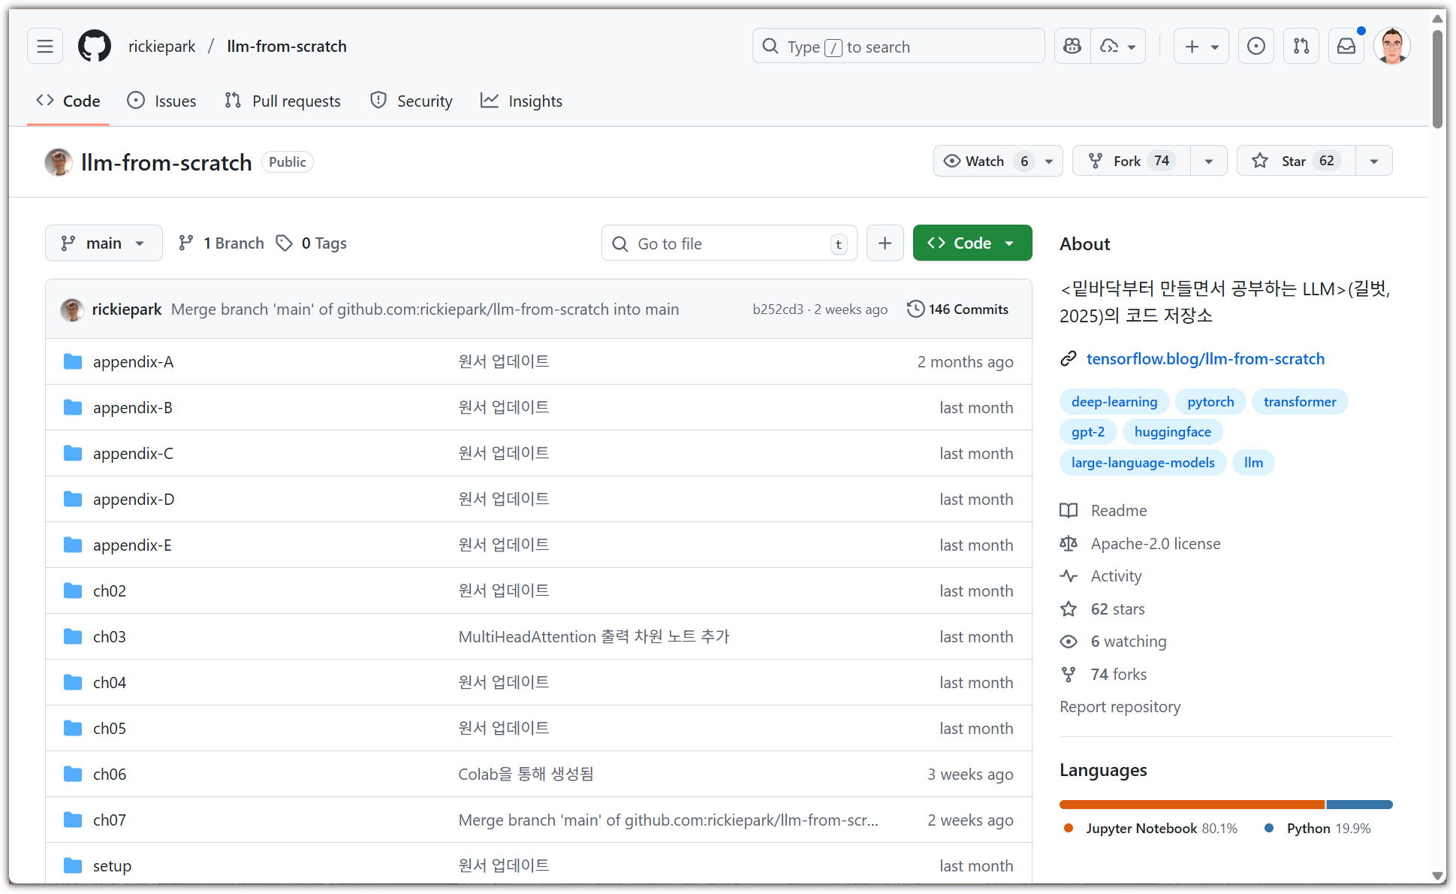The image size is (1456, 894).
Task: Open the notifications inbox icon
Action: 1346,47
